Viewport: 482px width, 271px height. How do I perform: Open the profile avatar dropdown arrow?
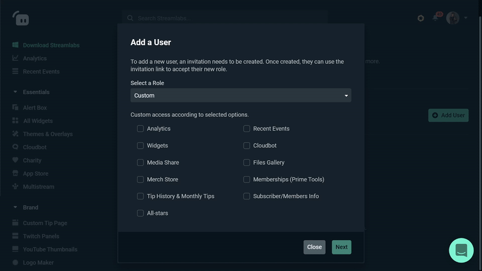tap(466, 18)
